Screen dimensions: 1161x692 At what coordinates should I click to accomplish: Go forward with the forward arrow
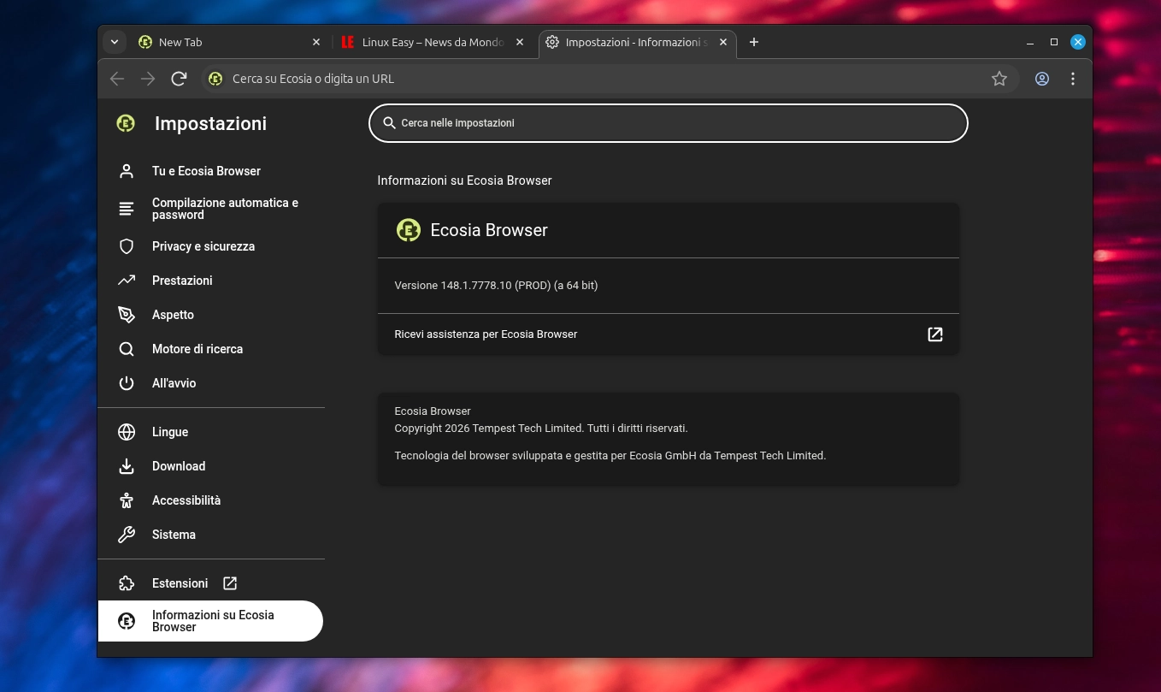148,79
